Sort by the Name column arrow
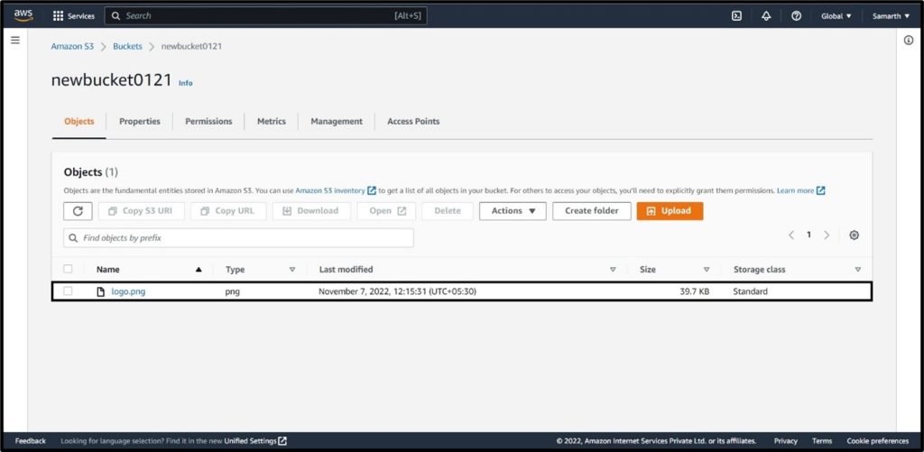924x452 pixels. click(199, 270)
